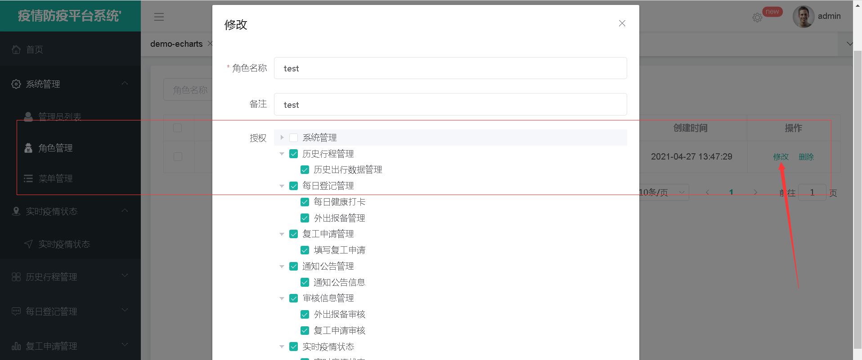Toggle sidebar with the hamburger menu icon
This screenshot has width=862, height=360.
pos(159,17)
